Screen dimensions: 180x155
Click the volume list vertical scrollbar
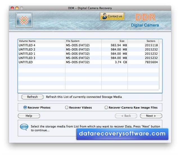click(x=160, y=66)
